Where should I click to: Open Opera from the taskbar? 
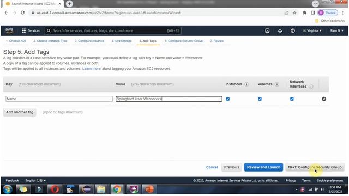[55, 189]
